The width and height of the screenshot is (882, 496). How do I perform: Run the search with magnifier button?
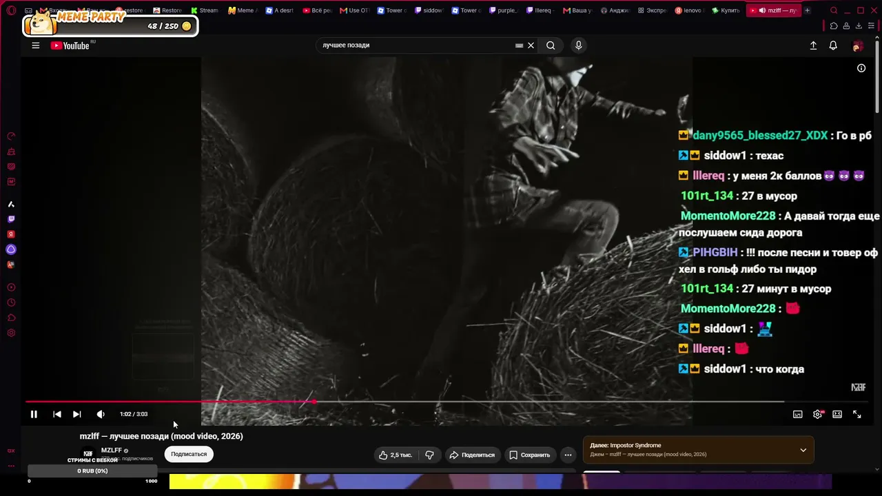click(x=551, y=45)
